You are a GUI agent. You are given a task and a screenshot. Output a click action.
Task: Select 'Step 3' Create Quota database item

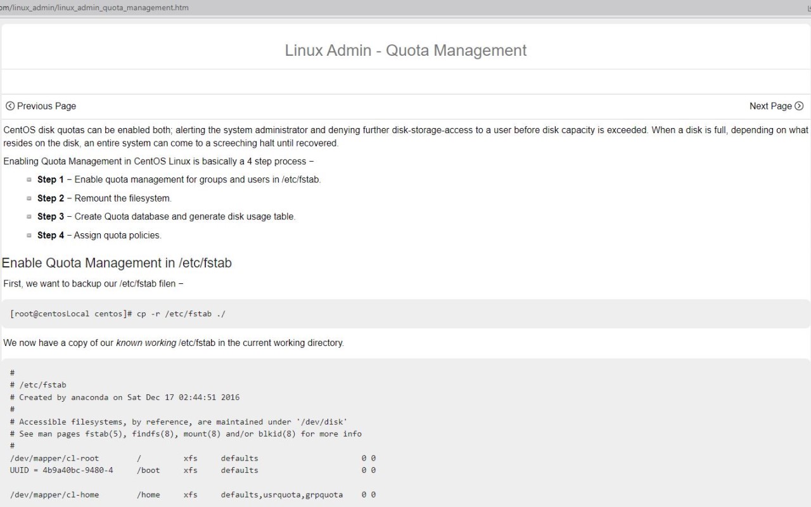click(167, 216)
